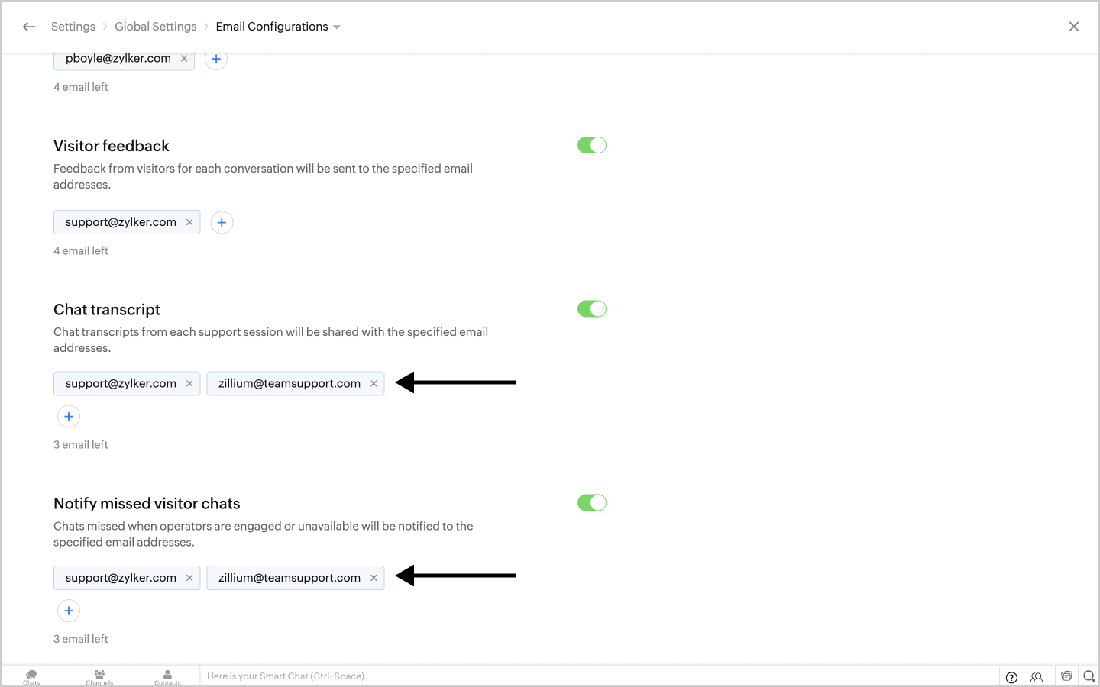Turn off the Chat transcript toggle
This screenshot has width=1100, height=687.
592,309
